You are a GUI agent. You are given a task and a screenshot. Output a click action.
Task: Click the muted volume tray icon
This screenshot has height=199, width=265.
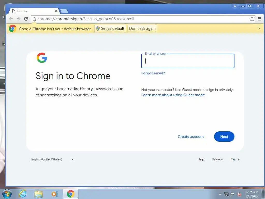[x=239, y=194]
